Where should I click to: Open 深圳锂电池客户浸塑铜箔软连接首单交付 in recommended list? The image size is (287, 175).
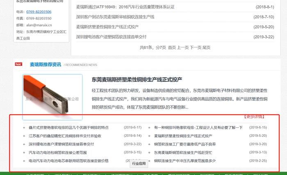(61, 144)
